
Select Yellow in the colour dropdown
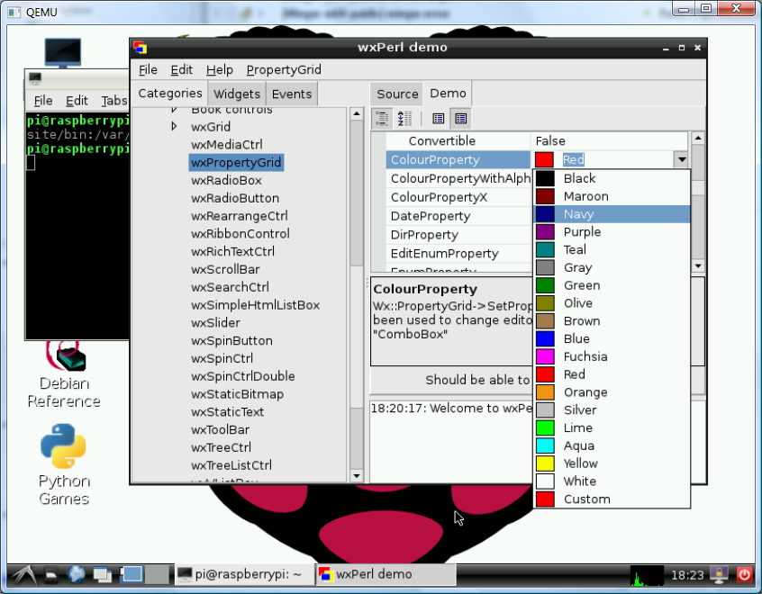tap(612, 463)
